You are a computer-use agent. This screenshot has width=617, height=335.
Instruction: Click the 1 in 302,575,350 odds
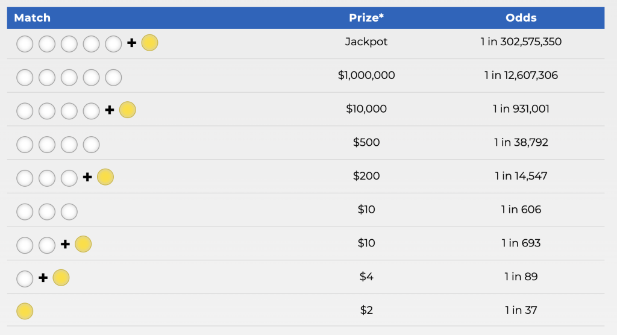(x=521, y=42)
